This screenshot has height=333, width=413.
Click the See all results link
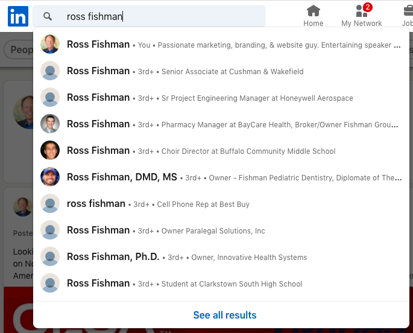click(225, 315)
